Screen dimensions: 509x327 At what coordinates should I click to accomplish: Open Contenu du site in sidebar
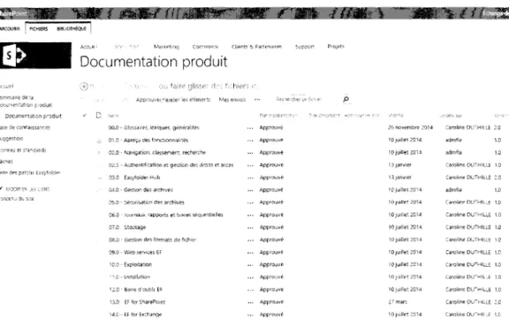(x=17, y=198)
